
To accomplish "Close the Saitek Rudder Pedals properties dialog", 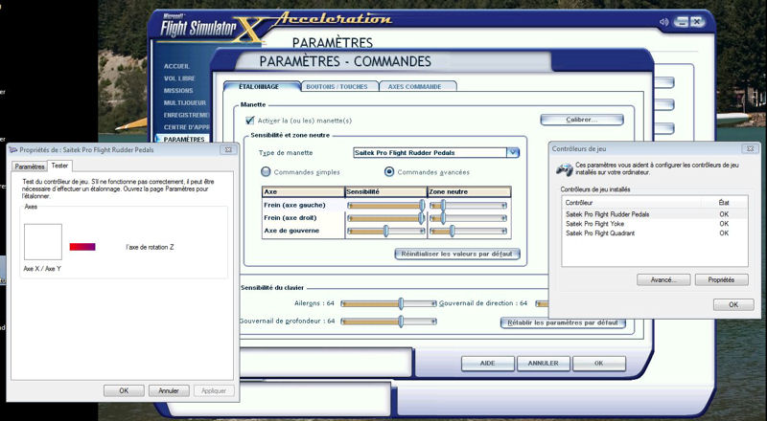I will coord(227,150).
